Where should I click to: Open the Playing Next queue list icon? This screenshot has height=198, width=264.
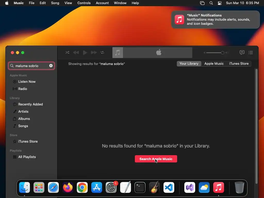[x=251, y=53]
